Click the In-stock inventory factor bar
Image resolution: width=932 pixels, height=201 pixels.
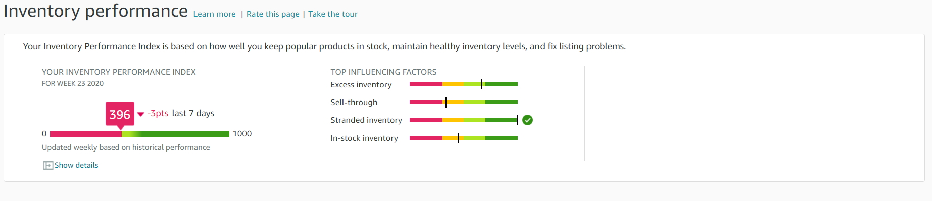tap(464, 138)
